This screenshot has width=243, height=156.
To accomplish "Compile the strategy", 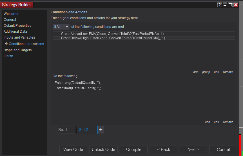I will coord(134,150).
